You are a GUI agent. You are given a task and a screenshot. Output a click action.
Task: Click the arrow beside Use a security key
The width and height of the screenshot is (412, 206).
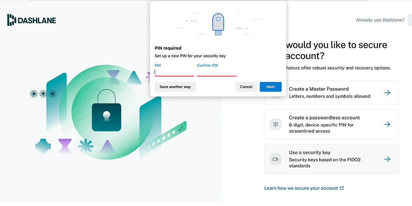click(x=387, y=159)
